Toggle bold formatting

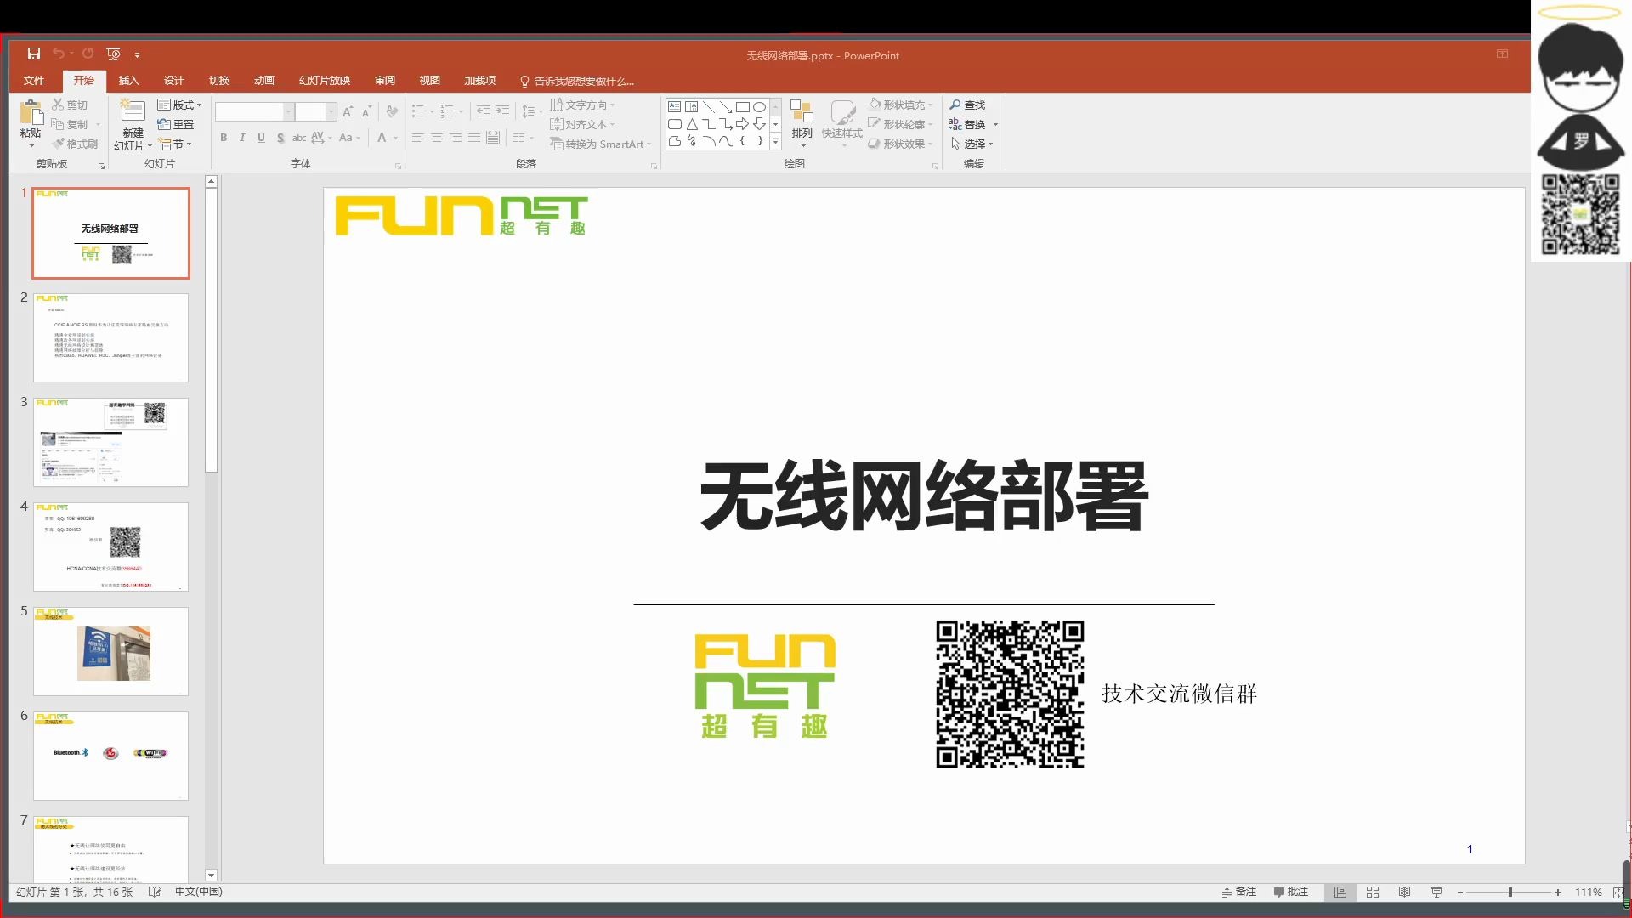[x=223, y=137]
